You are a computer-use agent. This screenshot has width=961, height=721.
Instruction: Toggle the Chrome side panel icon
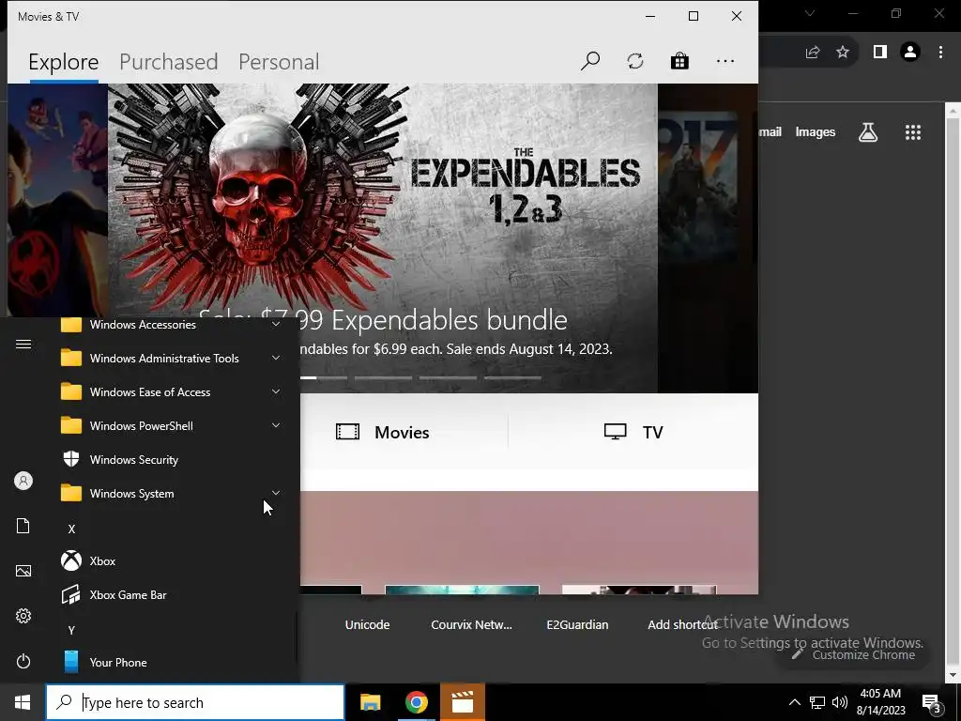[880, 53]
